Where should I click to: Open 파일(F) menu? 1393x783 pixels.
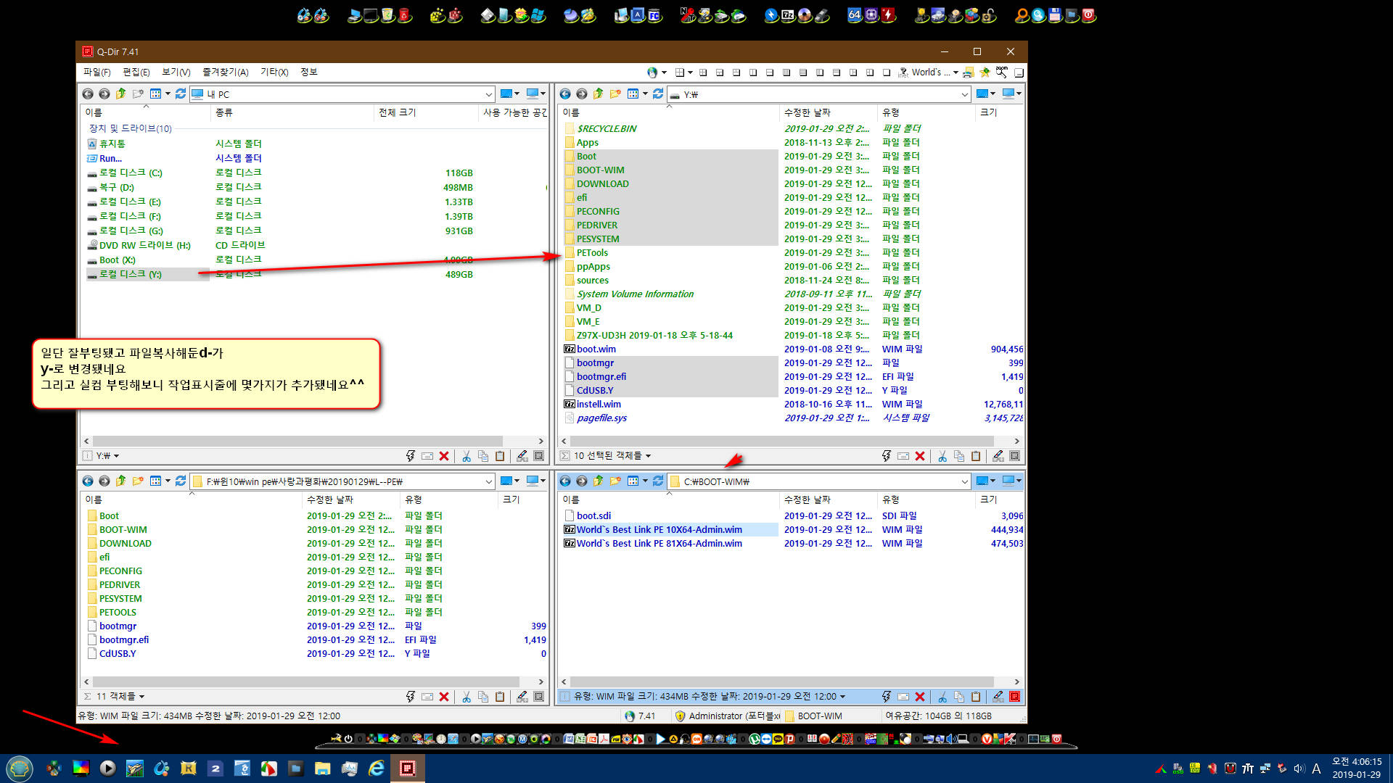96,72
